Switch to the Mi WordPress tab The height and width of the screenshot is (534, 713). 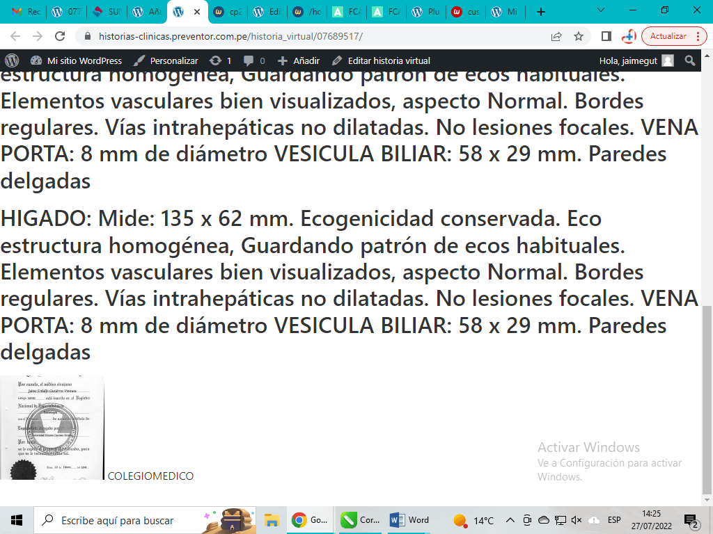(x=506, y=12)
